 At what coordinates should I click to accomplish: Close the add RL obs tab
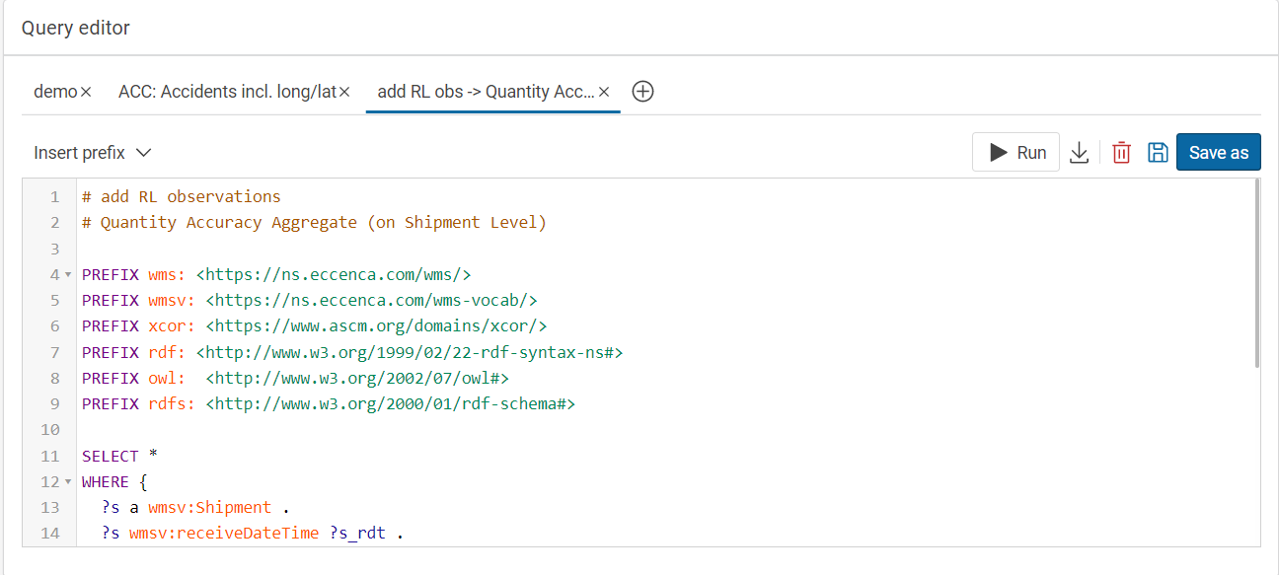pos(604,92)
